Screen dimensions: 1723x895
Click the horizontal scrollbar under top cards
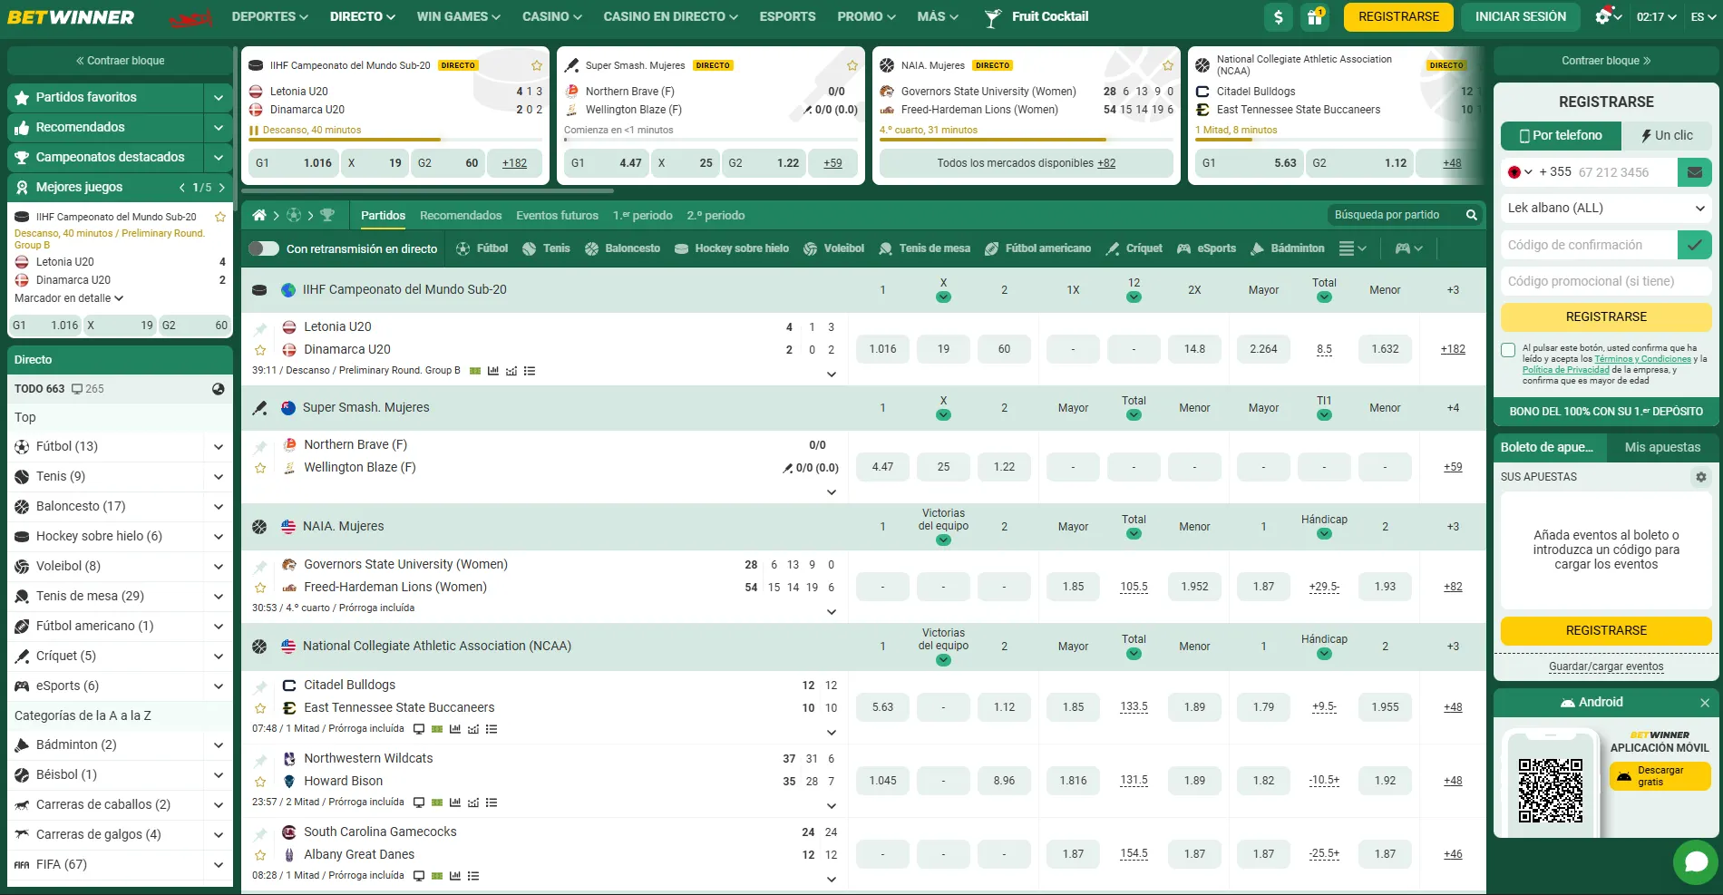pyautogui.click(x=427, y=191)
